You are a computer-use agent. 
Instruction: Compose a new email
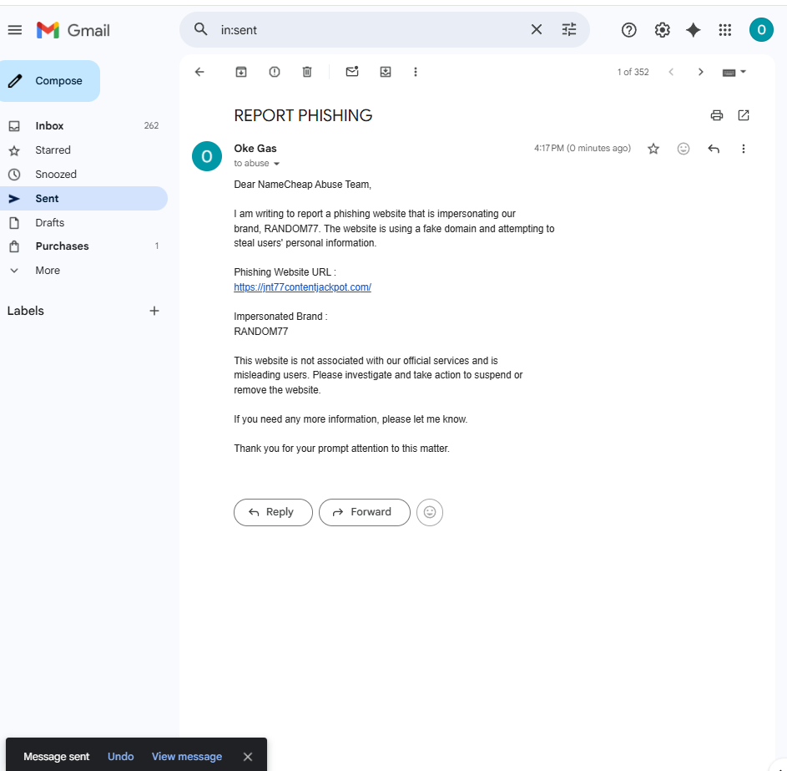(x=50, y=81)
